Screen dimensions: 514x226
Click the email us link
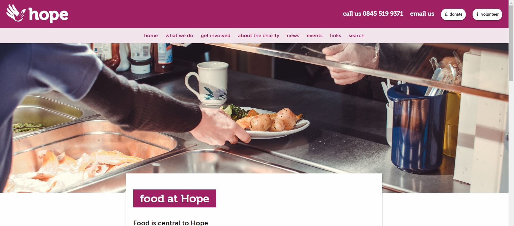[x=422, y=14]
